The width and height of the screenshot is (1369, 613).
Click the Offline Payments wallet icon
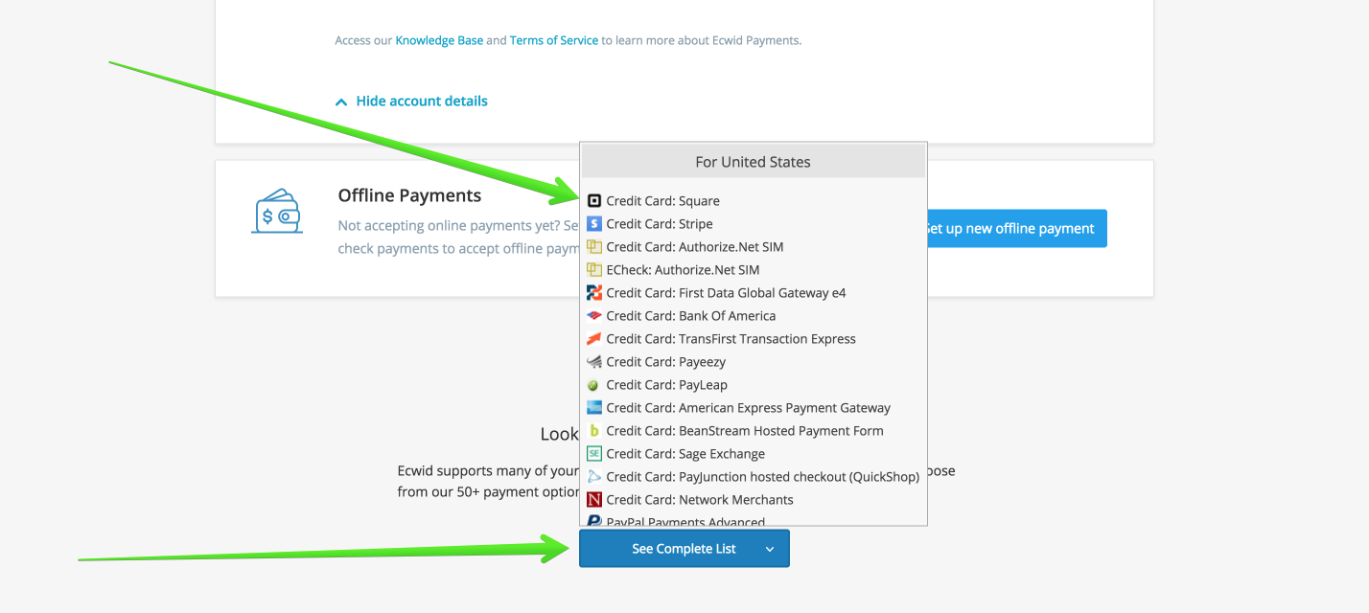(278, 211)
